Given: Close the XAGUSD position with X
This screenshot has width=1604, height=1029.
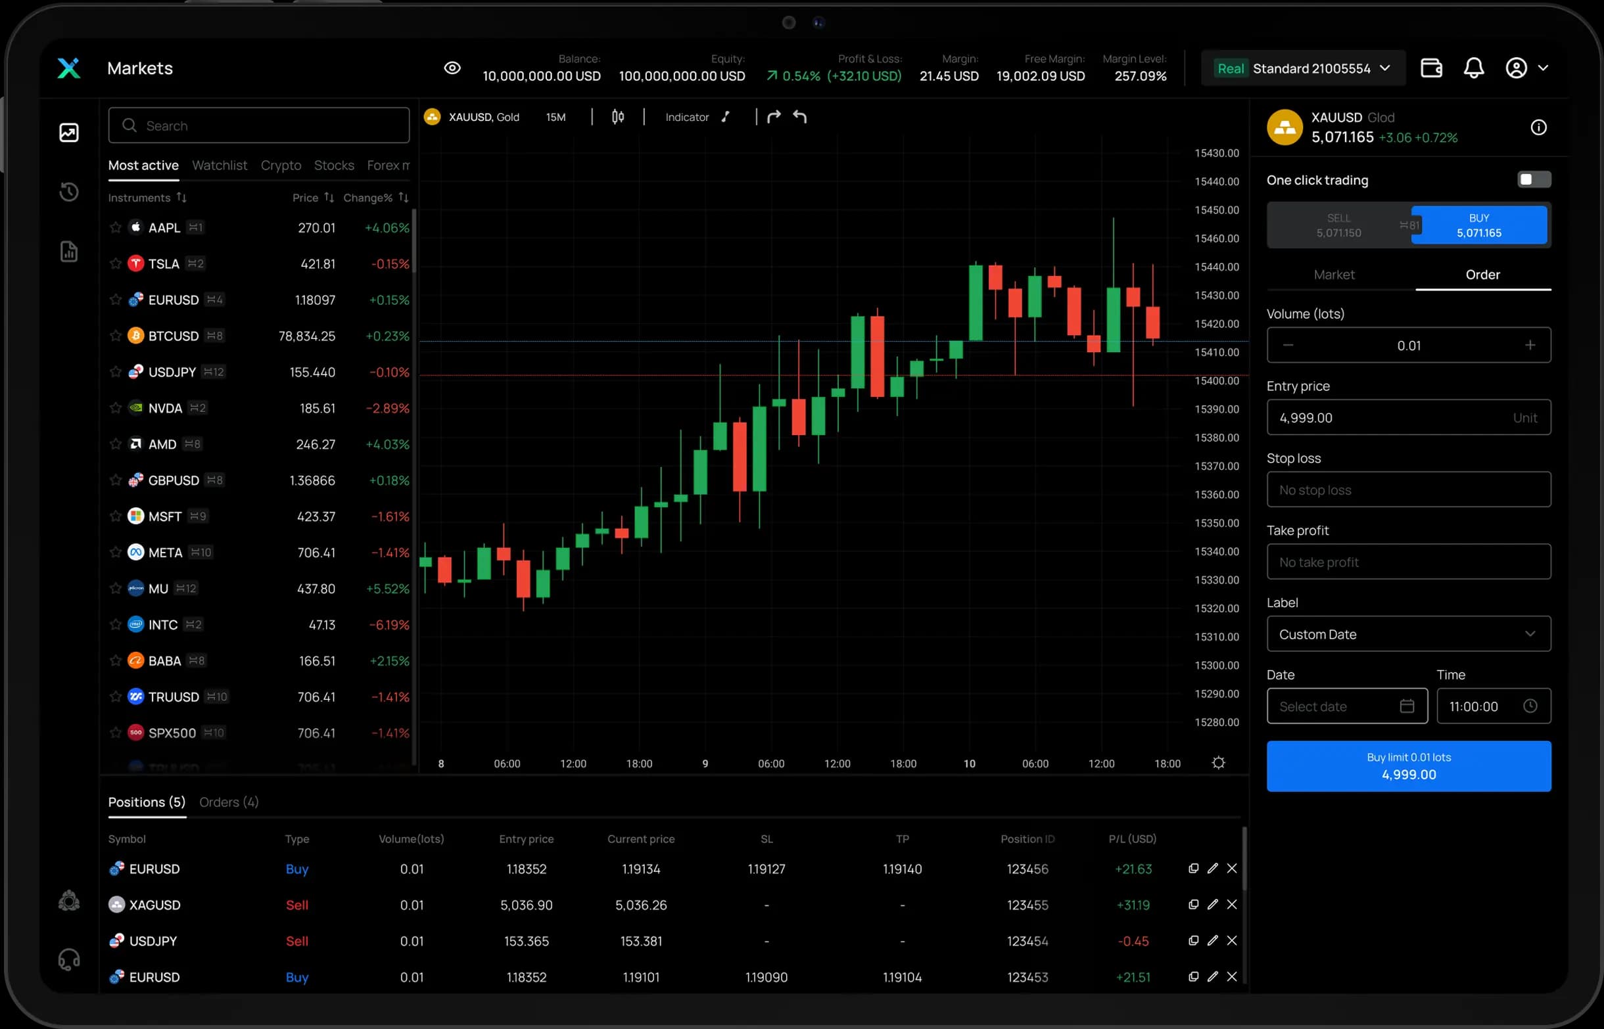Looking at the screenshot, I should (1232, 904).
